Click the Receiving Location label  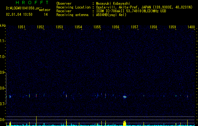(x=73, y=7)
